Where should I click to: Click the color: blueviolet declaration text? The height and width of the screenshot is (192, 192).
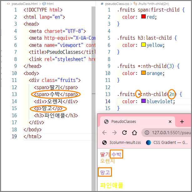pyautogui.click(x=149, y=101)
